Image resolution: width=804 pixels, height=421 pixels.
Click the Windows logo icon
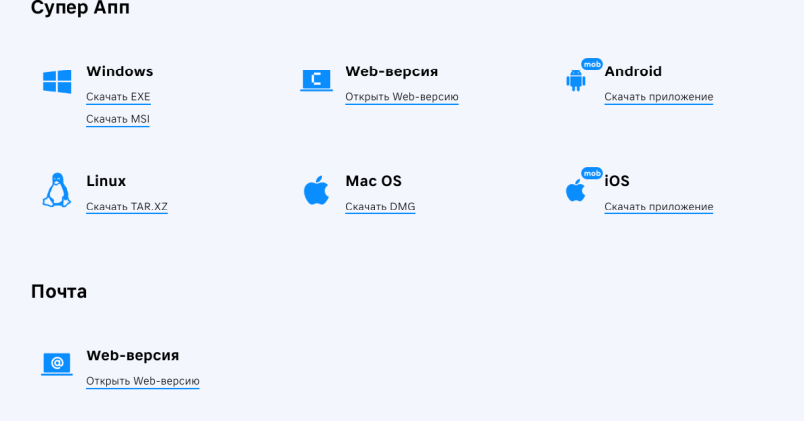[57, 81]
